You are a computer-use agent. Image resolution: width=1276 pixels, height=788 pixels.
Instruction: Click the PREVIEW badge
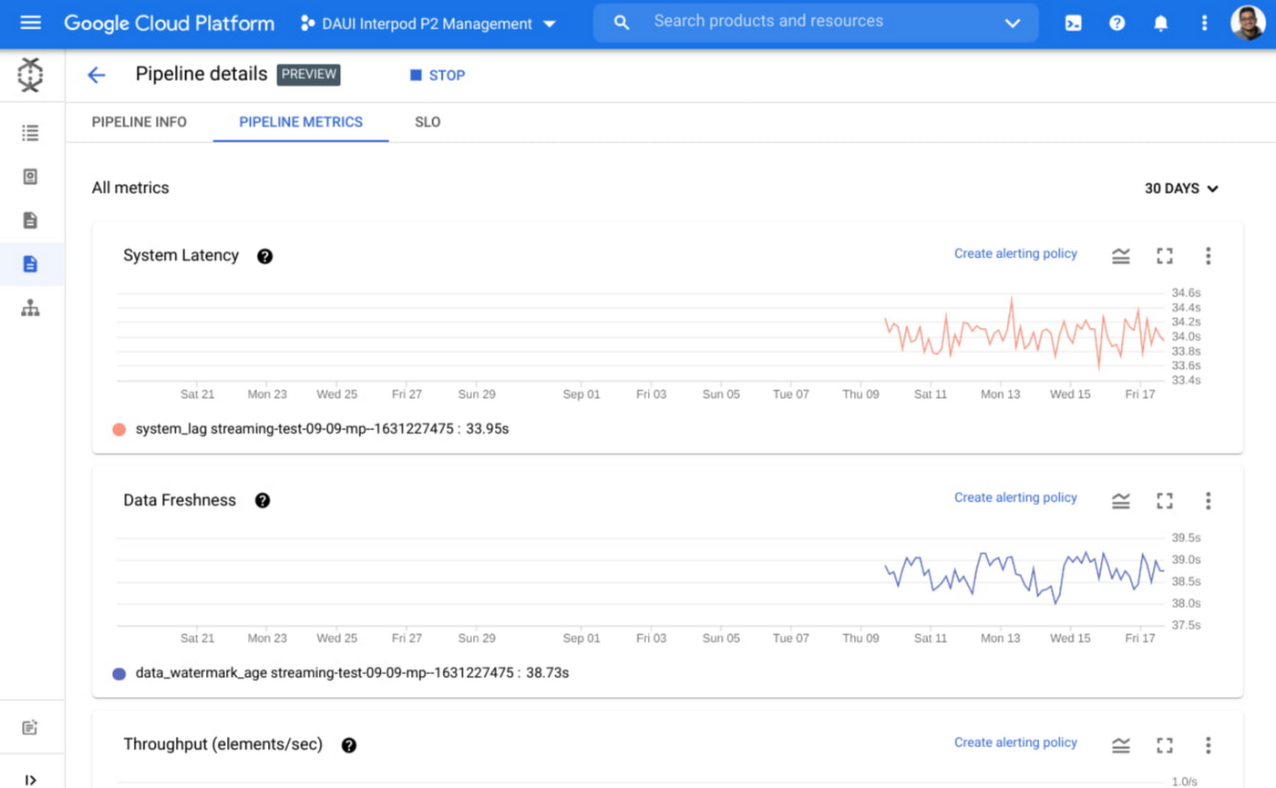coord(309,75)
